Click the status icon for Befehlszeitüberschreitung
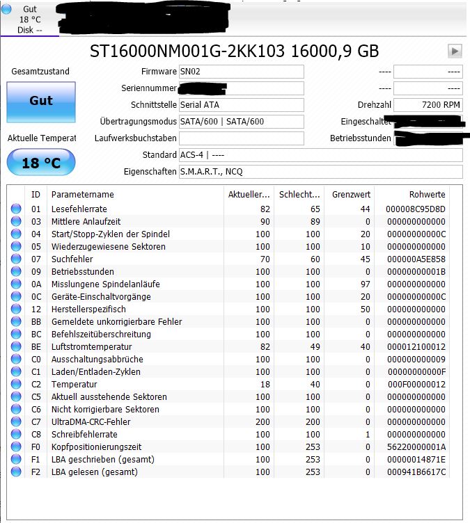470x523 pixels. [16, 334]
